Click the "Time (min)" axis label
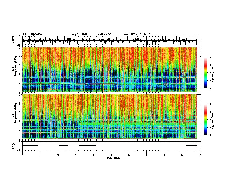This screenshot has height=174, width=225. point(114,158)
